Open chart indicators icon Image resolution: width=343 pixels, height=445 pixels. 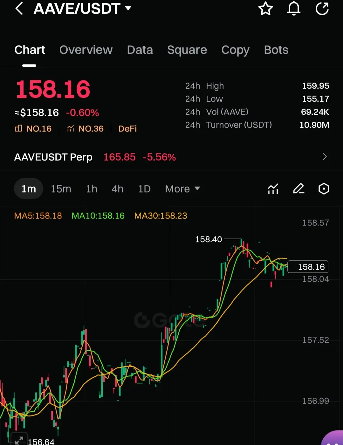pos(273,189)
